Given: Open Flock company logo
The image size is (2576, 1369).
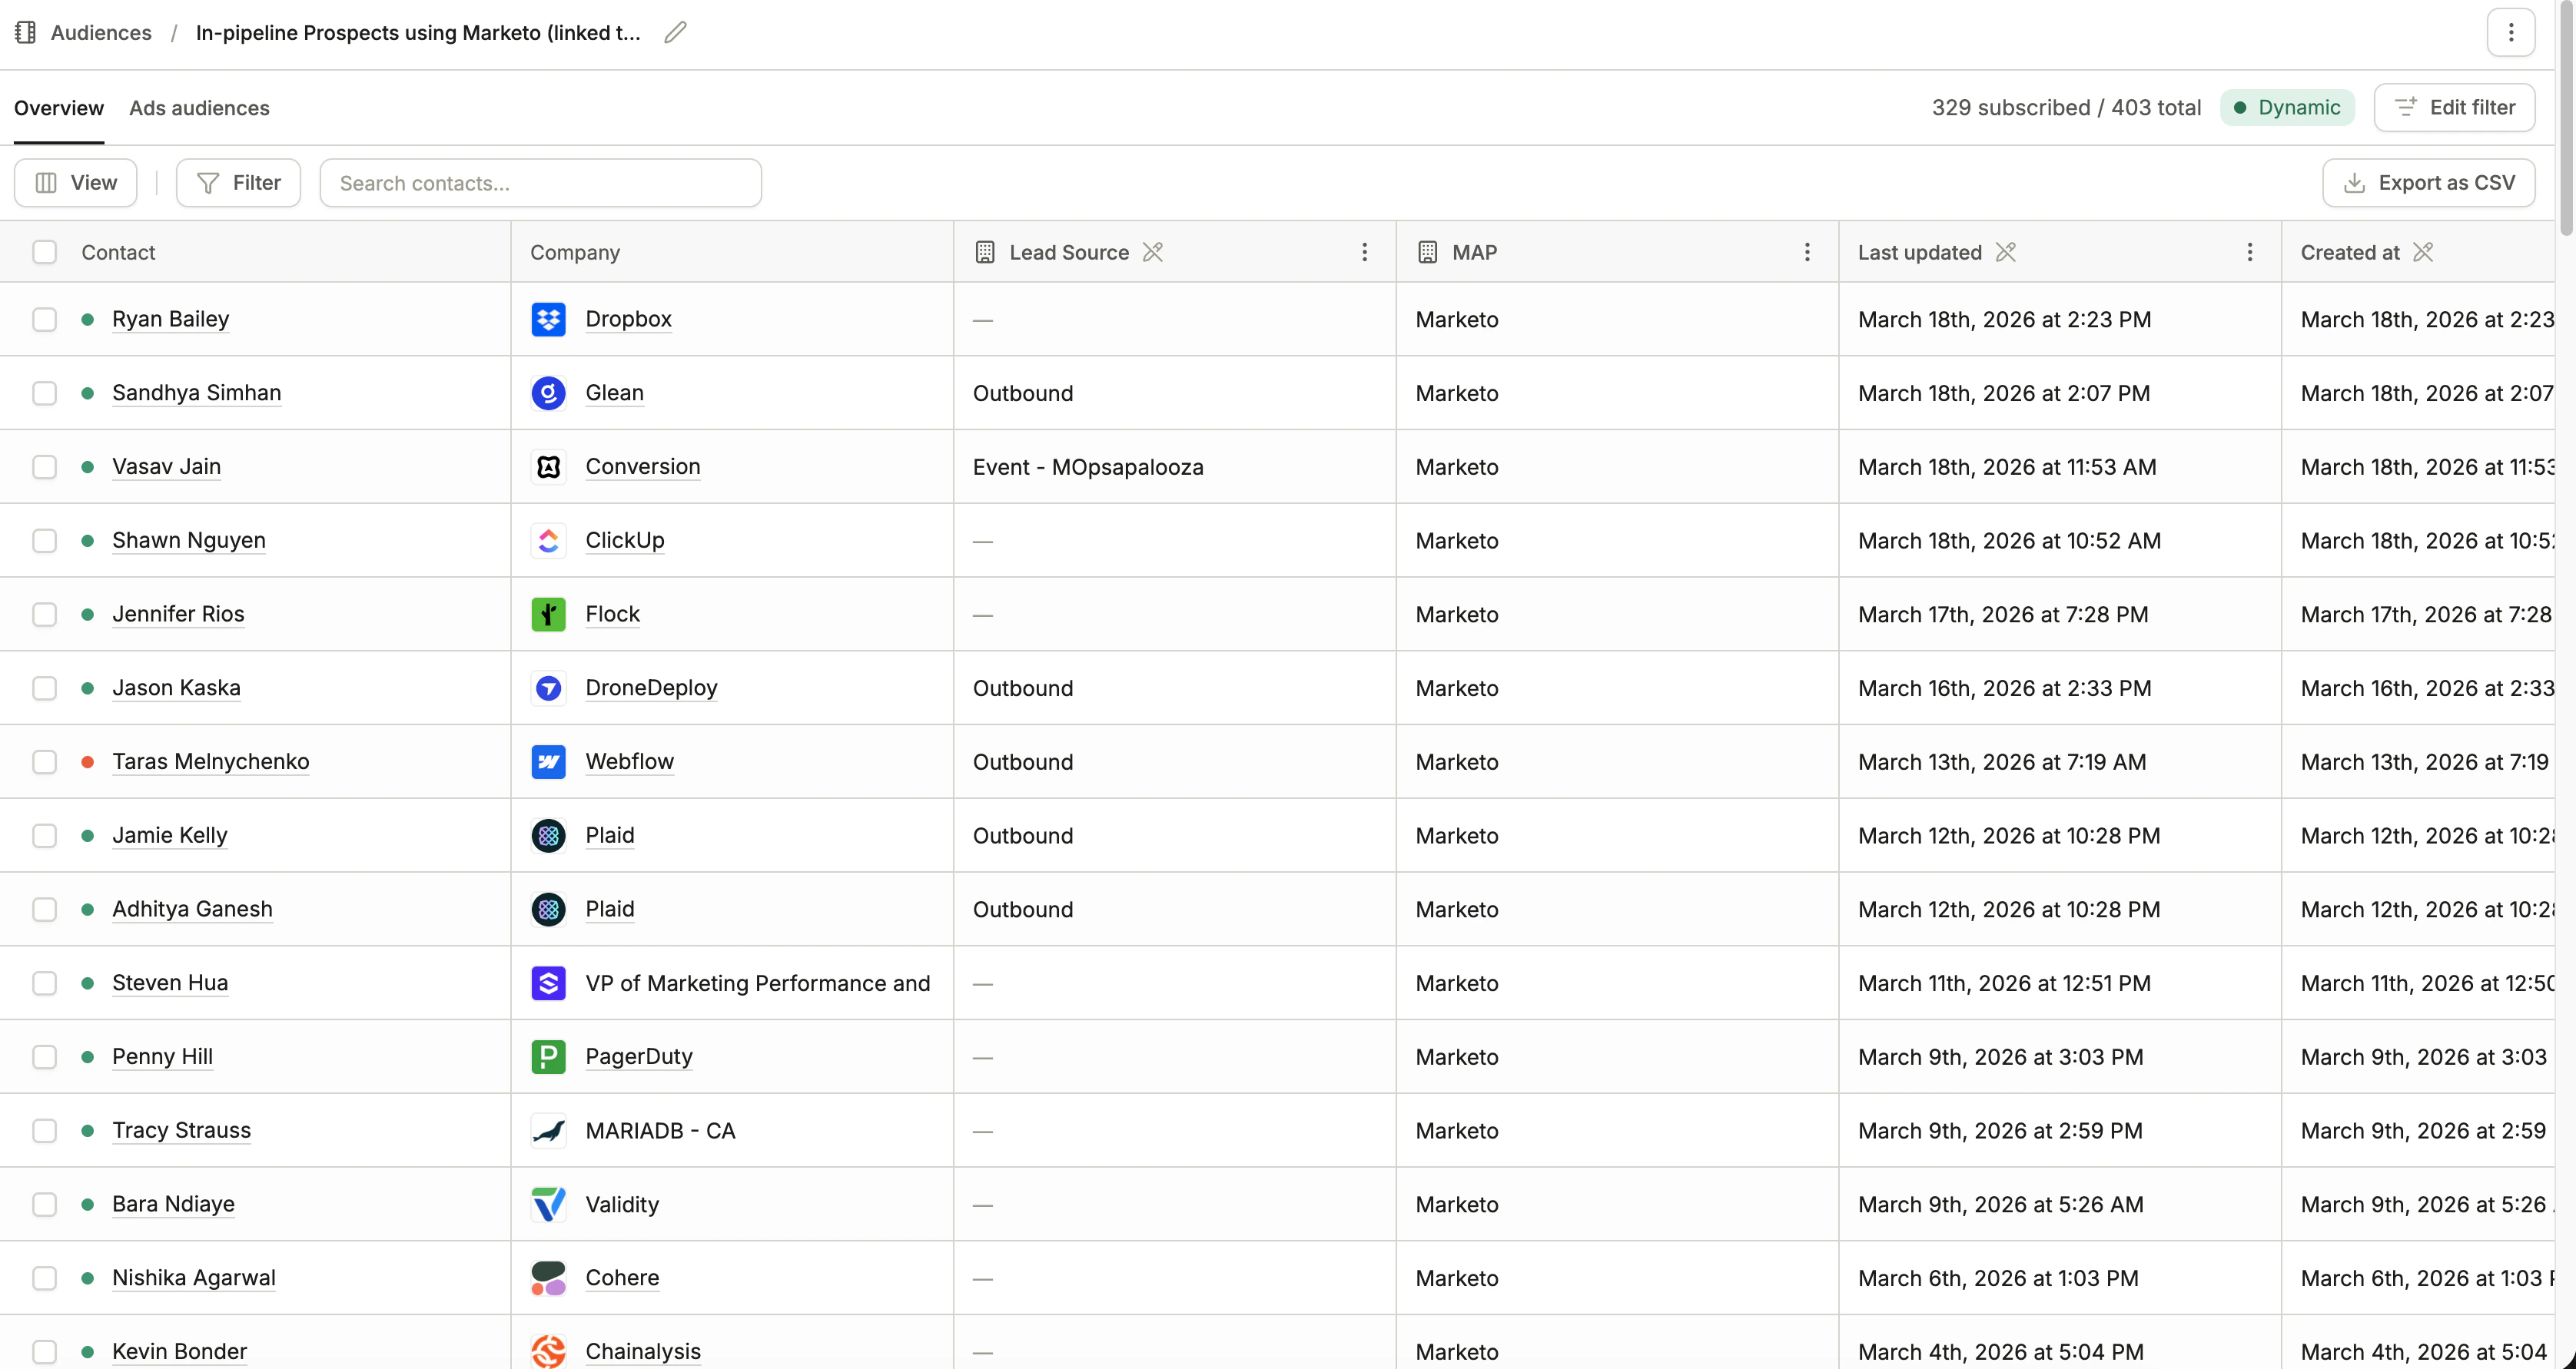Looking at the screenshot, I should coord(548,614).
